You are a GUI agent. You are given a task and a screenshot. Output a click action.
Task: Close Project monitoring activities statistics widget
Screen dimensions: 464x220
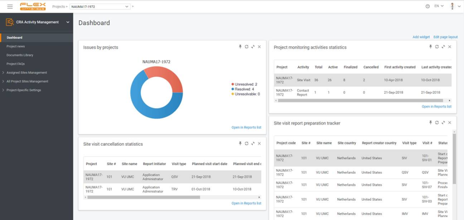(449, 47)
